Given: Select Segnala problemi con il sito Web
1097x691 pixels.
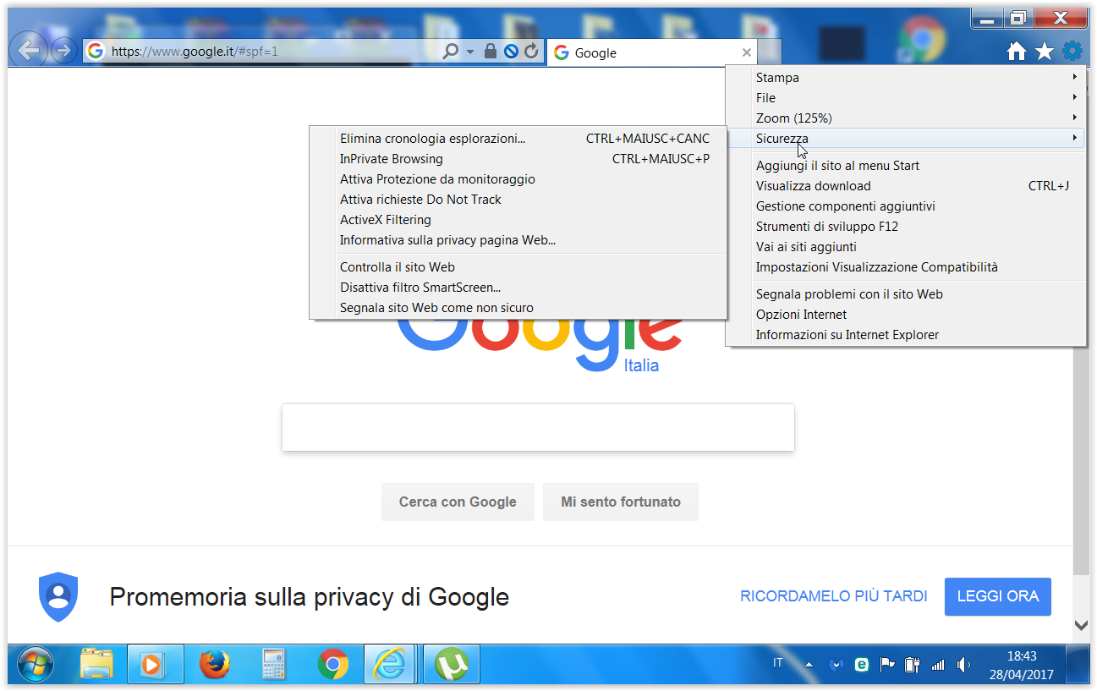Looking at the screenshot, I should (x=906, y=293).
